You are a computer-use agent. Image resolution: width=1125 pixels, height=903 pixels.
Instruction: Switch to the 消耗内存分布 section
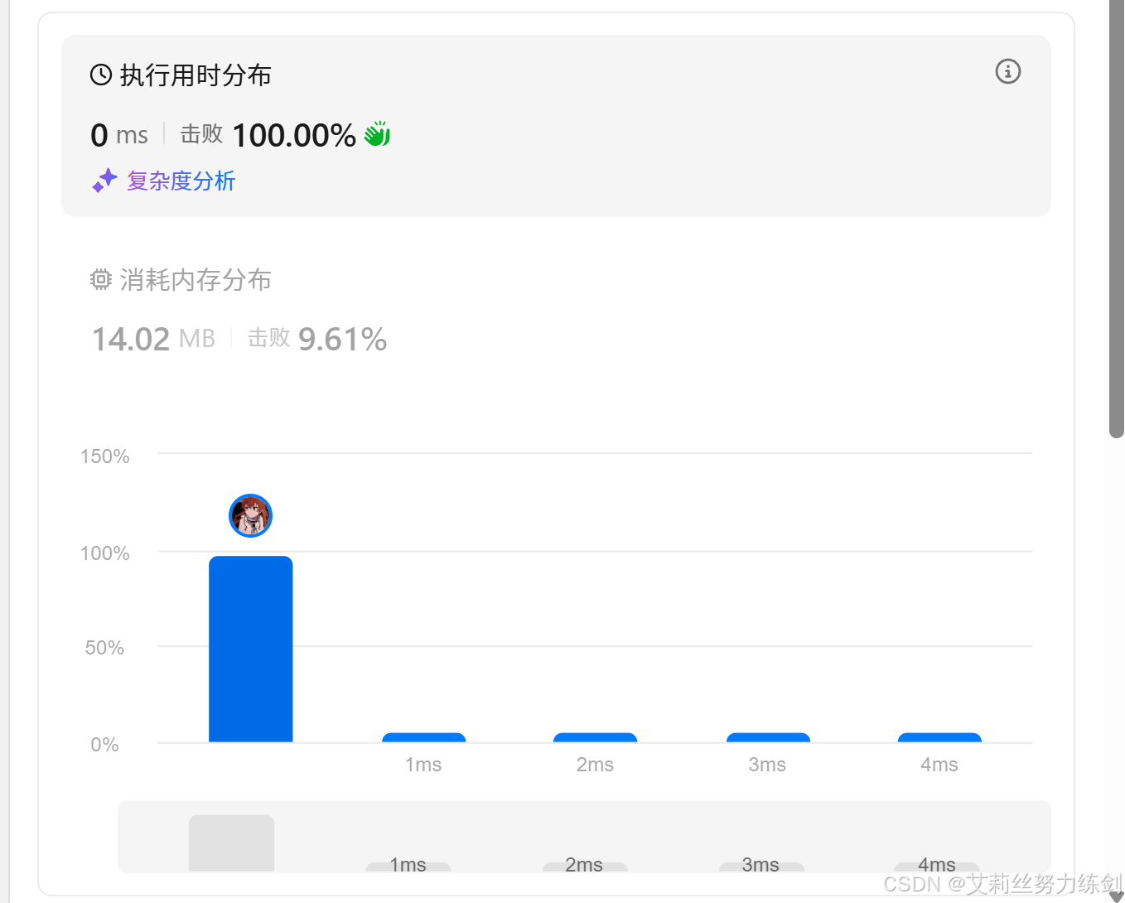(196, 280)
